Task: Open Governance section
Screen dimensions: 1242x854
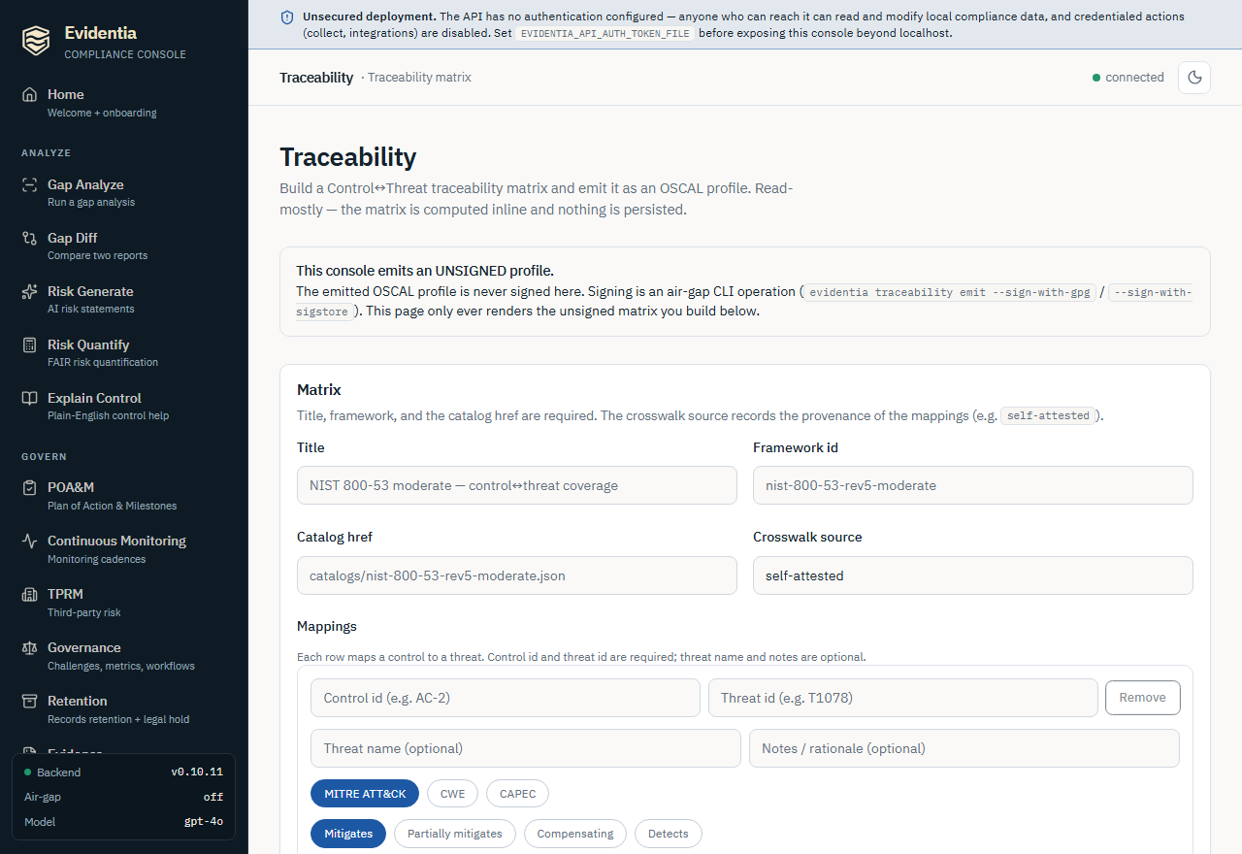Action: click(x=124, y=655)
